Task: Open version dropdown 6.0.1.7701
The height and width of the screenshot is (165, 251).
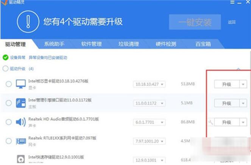Action: (149, 122)
